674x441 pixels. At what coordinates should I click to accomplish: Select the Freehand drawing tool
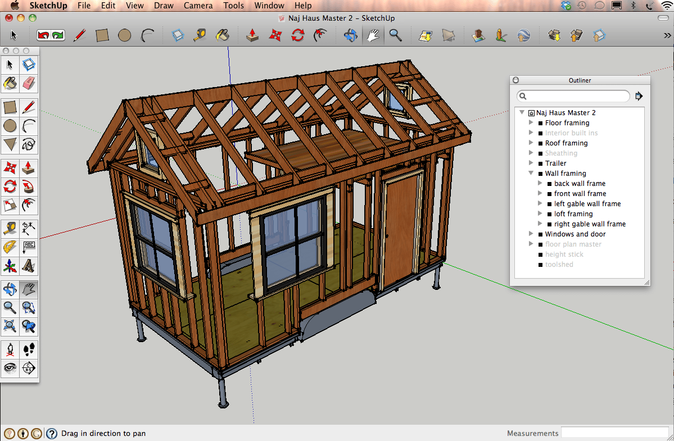pos(28,144)
